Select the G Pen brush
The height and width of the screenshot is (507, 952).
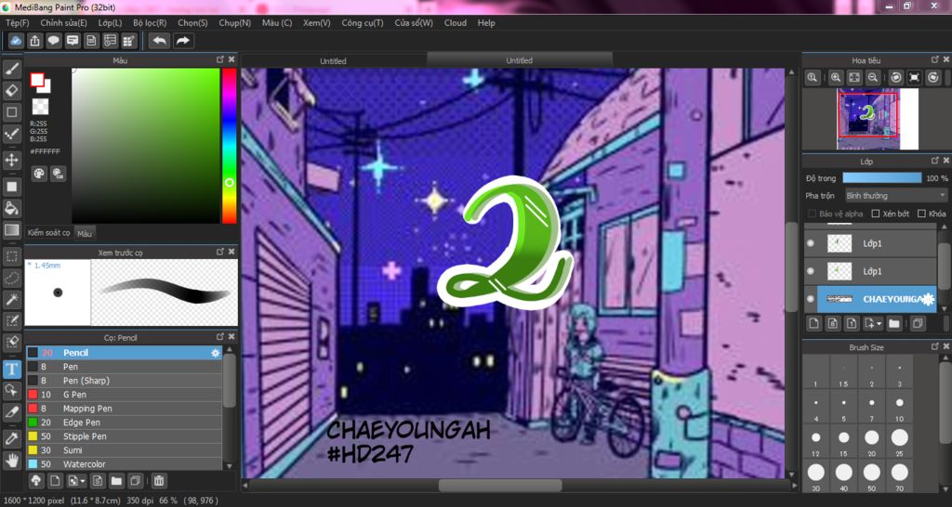tap(124, 395)
